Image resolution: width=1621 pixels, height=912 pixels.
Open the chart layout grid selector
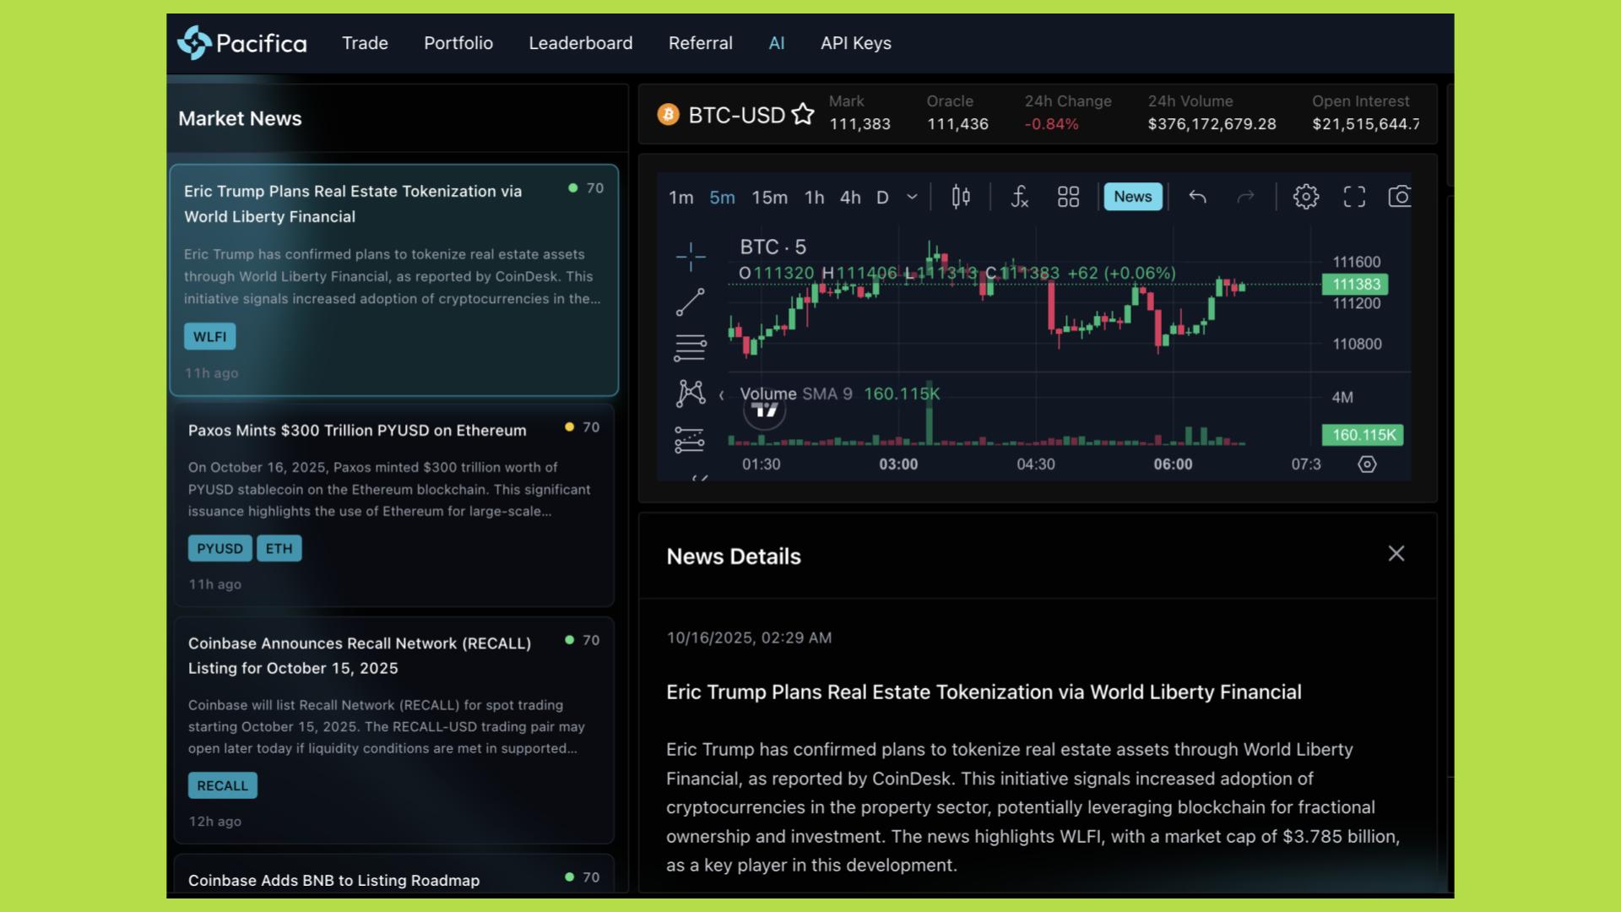(x=1068, y=197)
